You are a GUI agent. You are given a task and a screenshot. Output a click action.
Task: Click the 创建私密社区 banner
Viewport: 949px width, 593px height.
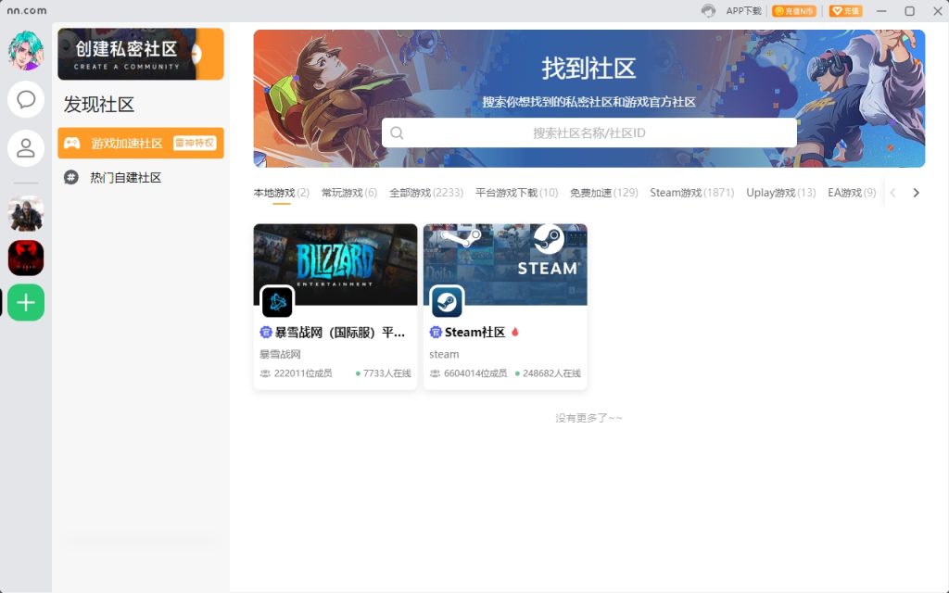click(141, 54)
